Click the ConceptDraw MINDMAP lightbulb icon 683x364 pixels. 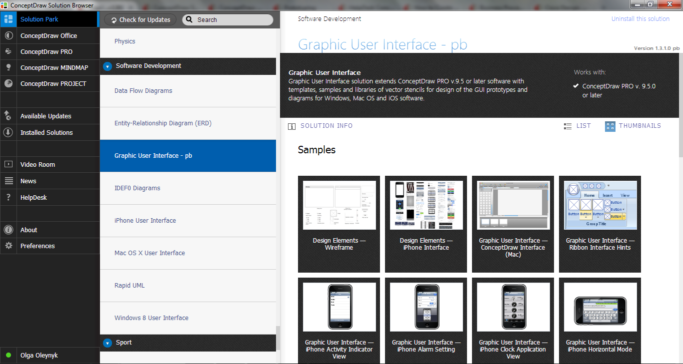(x=8, y=67)
